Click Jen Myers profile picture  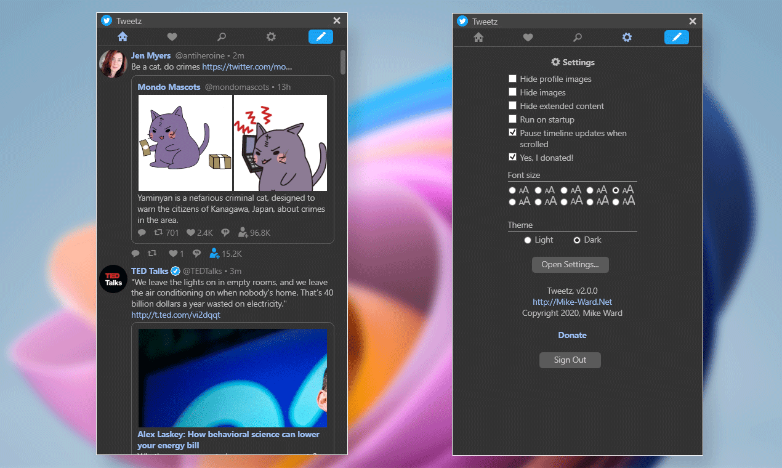click(x=113, y=63)
